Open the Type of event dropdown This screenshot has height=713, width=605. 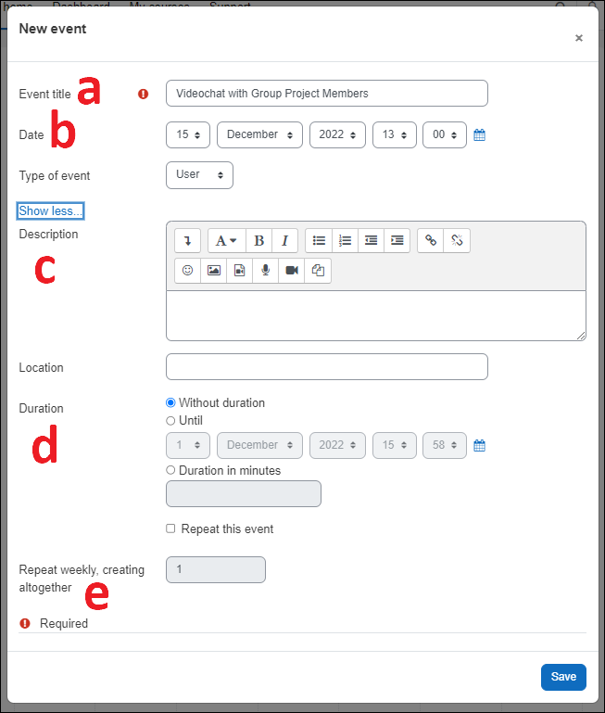point(199,175)
